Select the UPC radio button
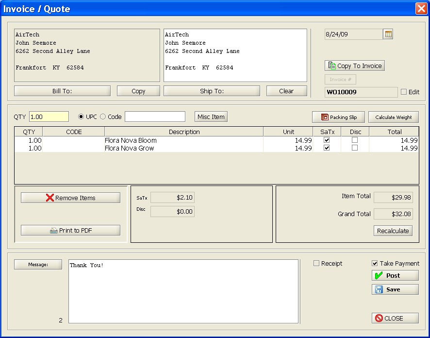The width and height of the screenshot is (430, 338). click(x=81, y=117)
